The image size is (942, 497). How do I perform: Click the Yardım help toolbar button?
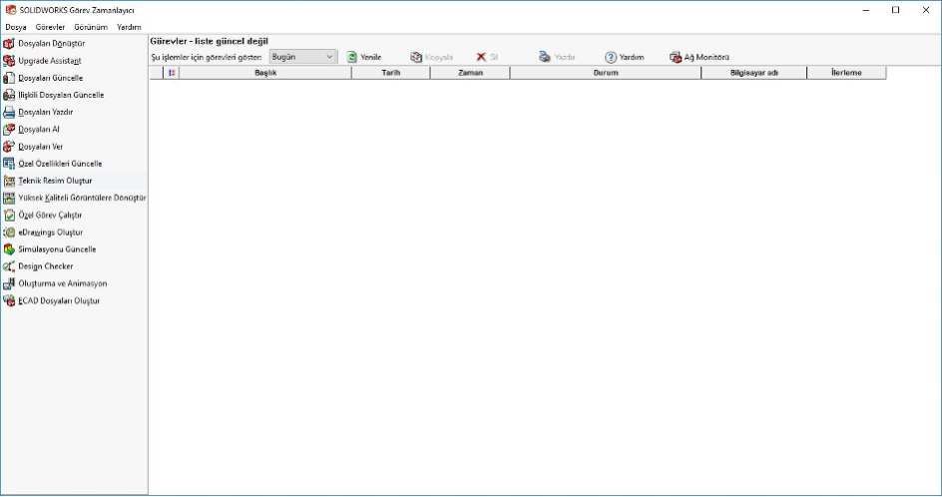pyautogui.click(x=624, y=57)
